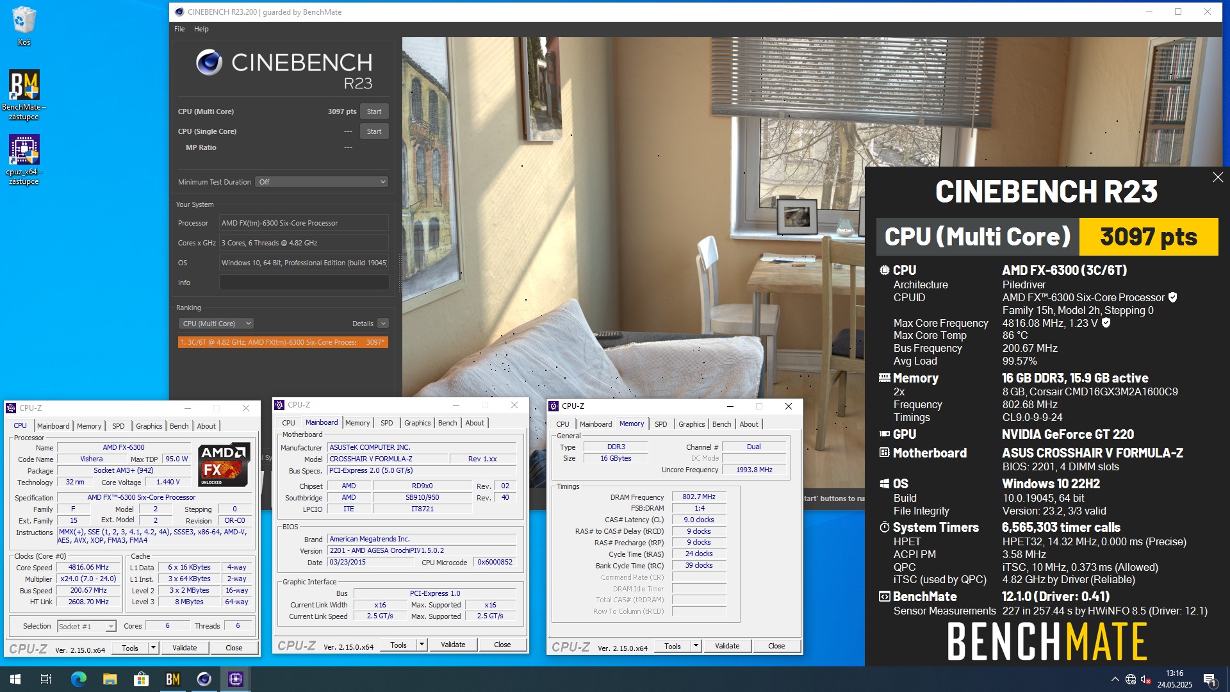The width and height of the screenshot is (1230, 692).
Task: Click the CPU chip icon in BenchMate panel
Action: [x=884, y=270]
